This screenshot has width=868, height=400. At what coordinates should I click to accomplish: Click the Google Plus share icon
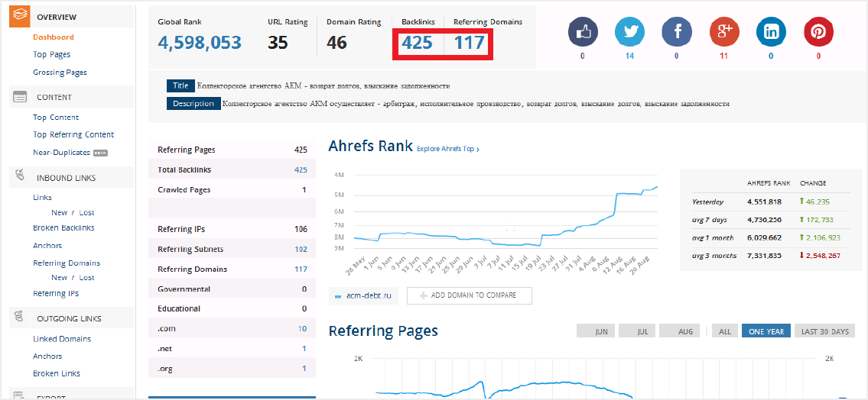(723, 32)
